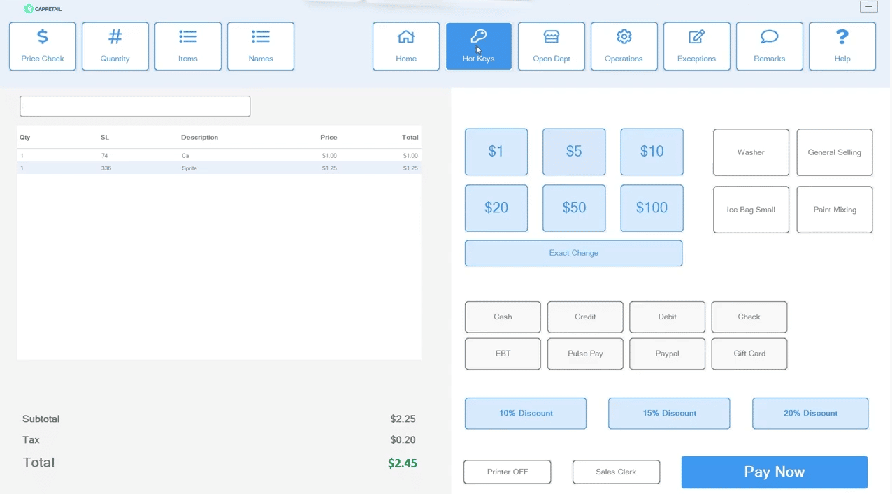
Task: Tender a $1 bill
Action: click(x=496, y=152)
